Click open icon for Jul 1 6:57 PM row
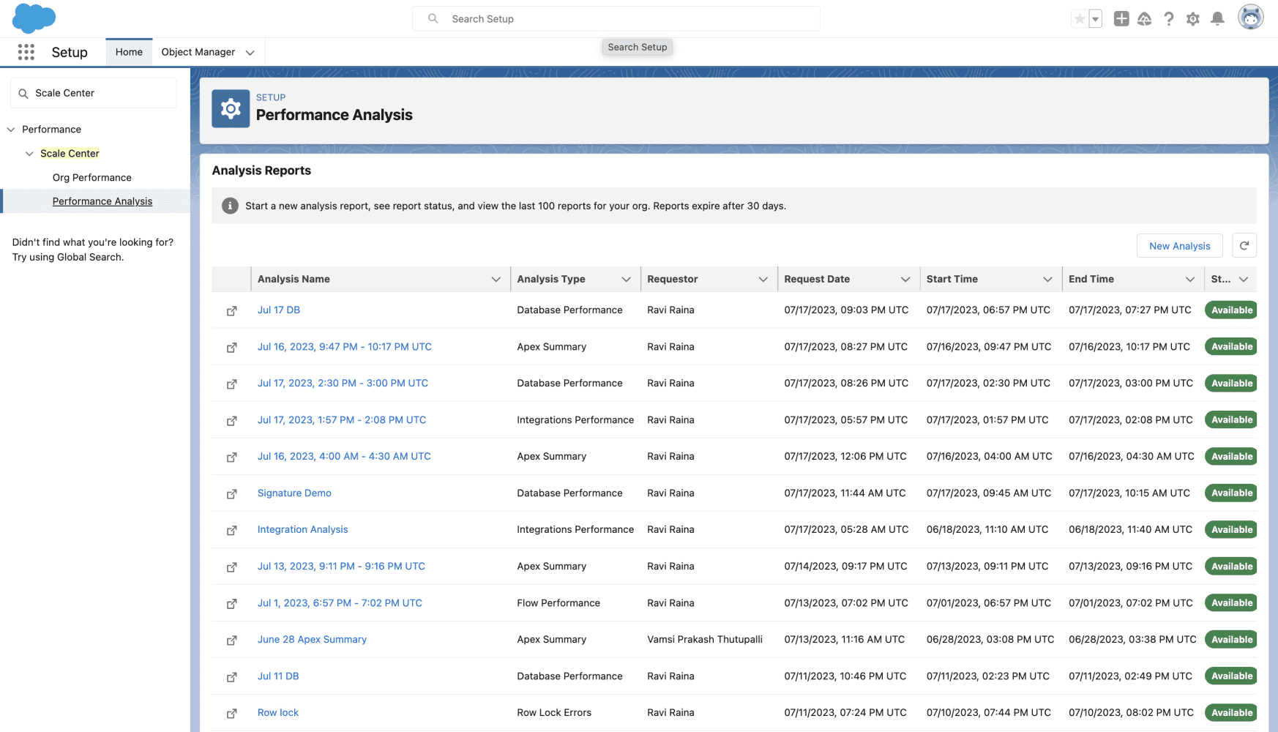1278x732 pixels. pyautogui.click(x=231, y=604)
